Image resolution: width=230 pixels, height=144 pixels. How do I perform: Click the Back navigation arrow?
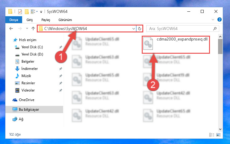click(11, 28)
